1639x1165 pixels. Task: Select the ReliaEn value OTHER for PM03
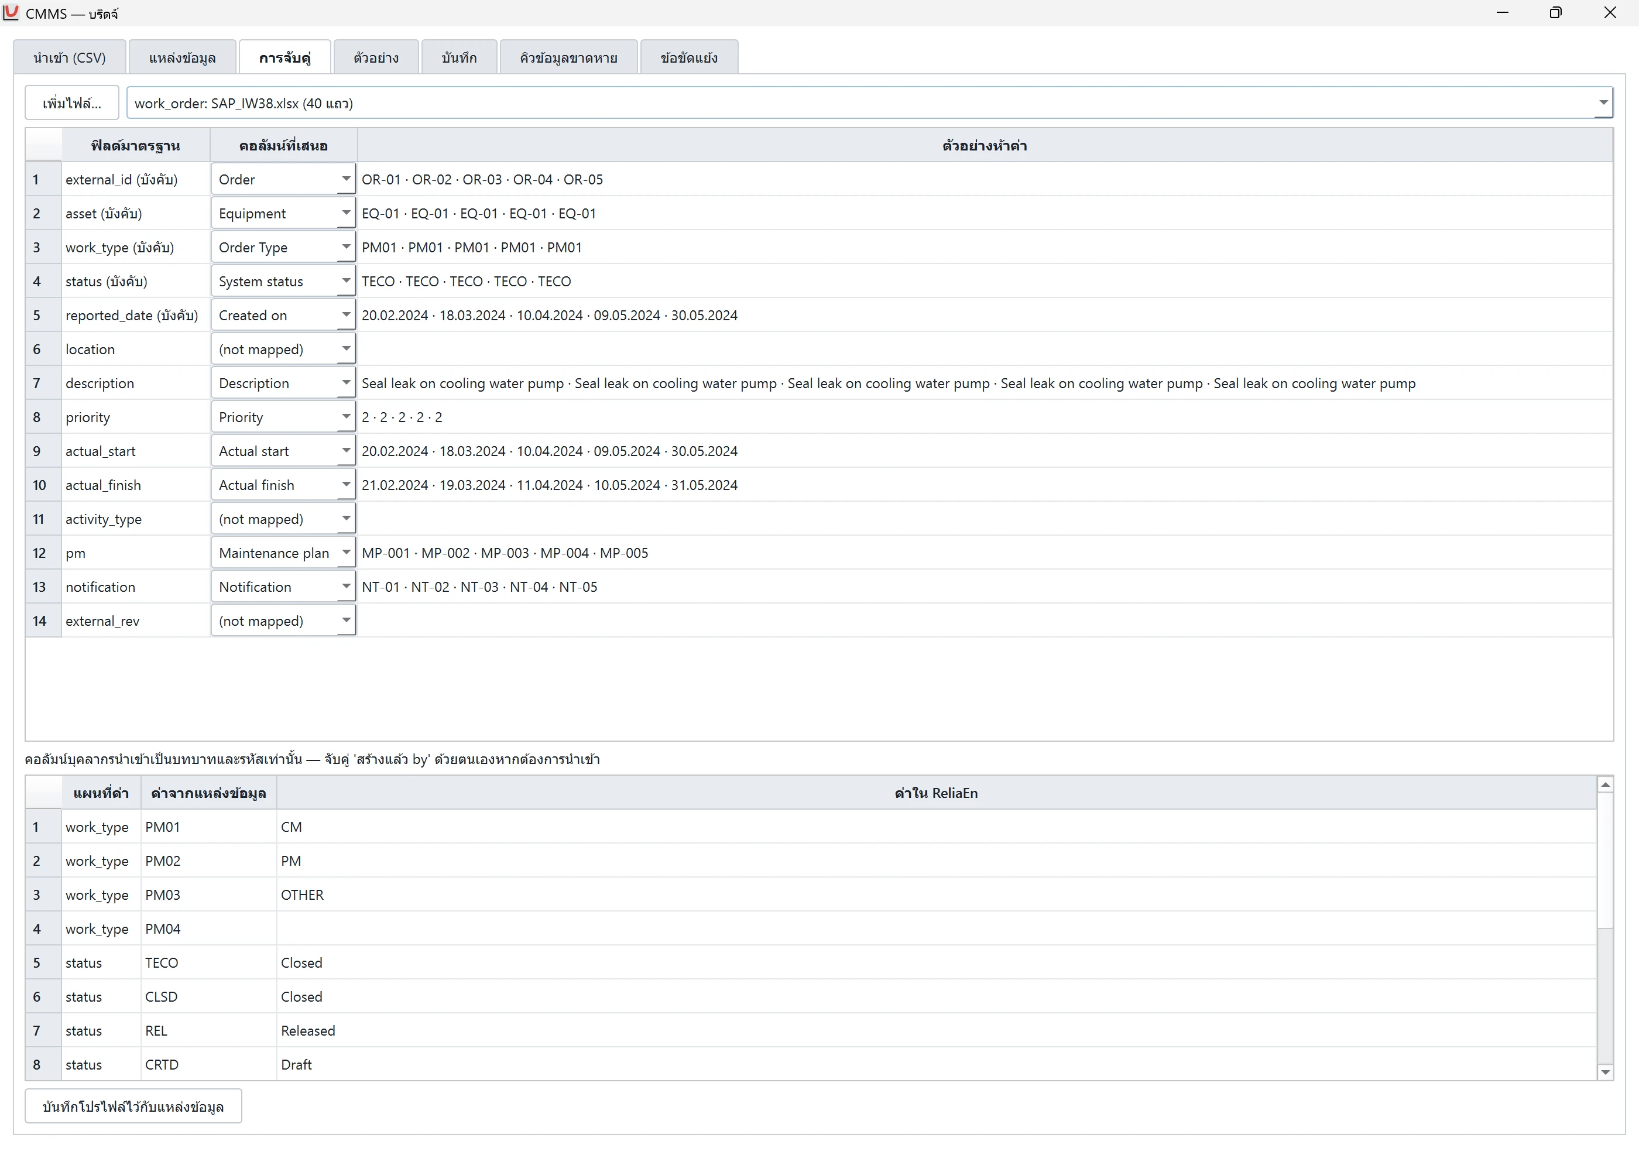click(x=936, y=895)
